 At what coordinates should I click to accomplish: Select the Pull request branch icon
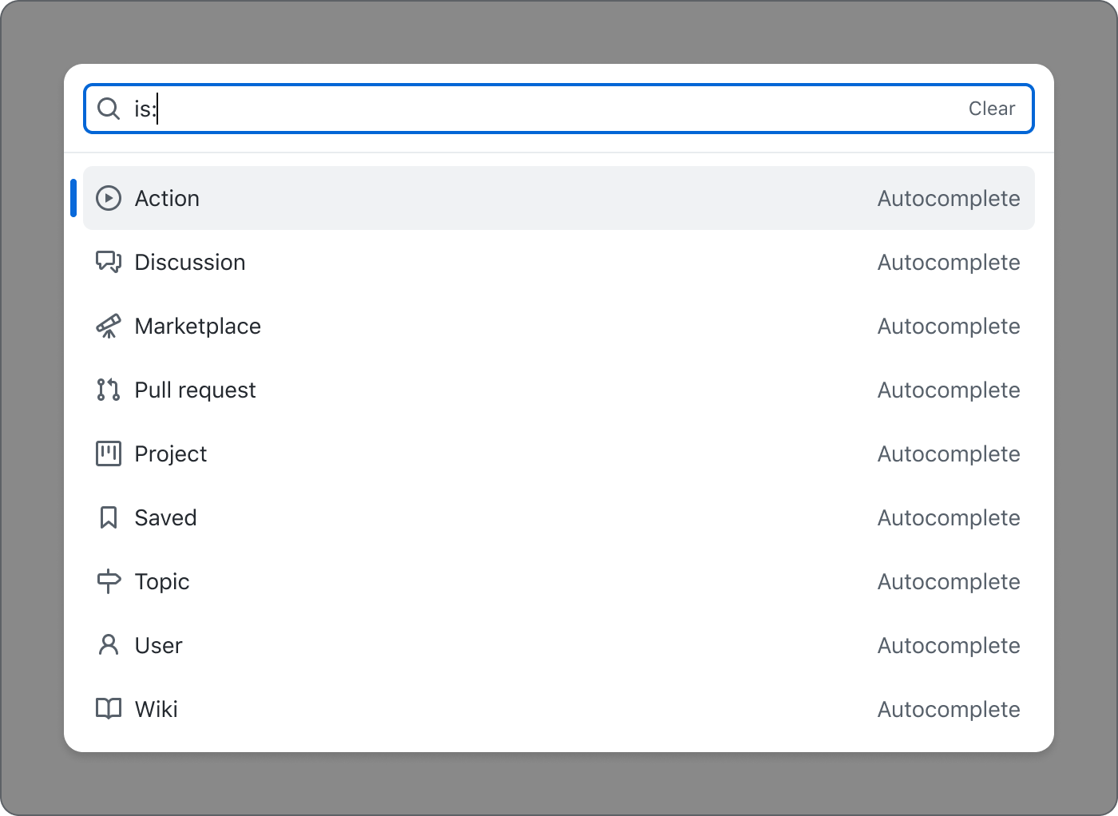point(108,390)
